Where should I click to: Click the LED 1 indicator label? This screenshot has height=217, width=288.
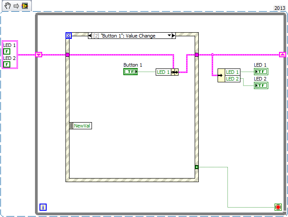(x=260, y=65)
